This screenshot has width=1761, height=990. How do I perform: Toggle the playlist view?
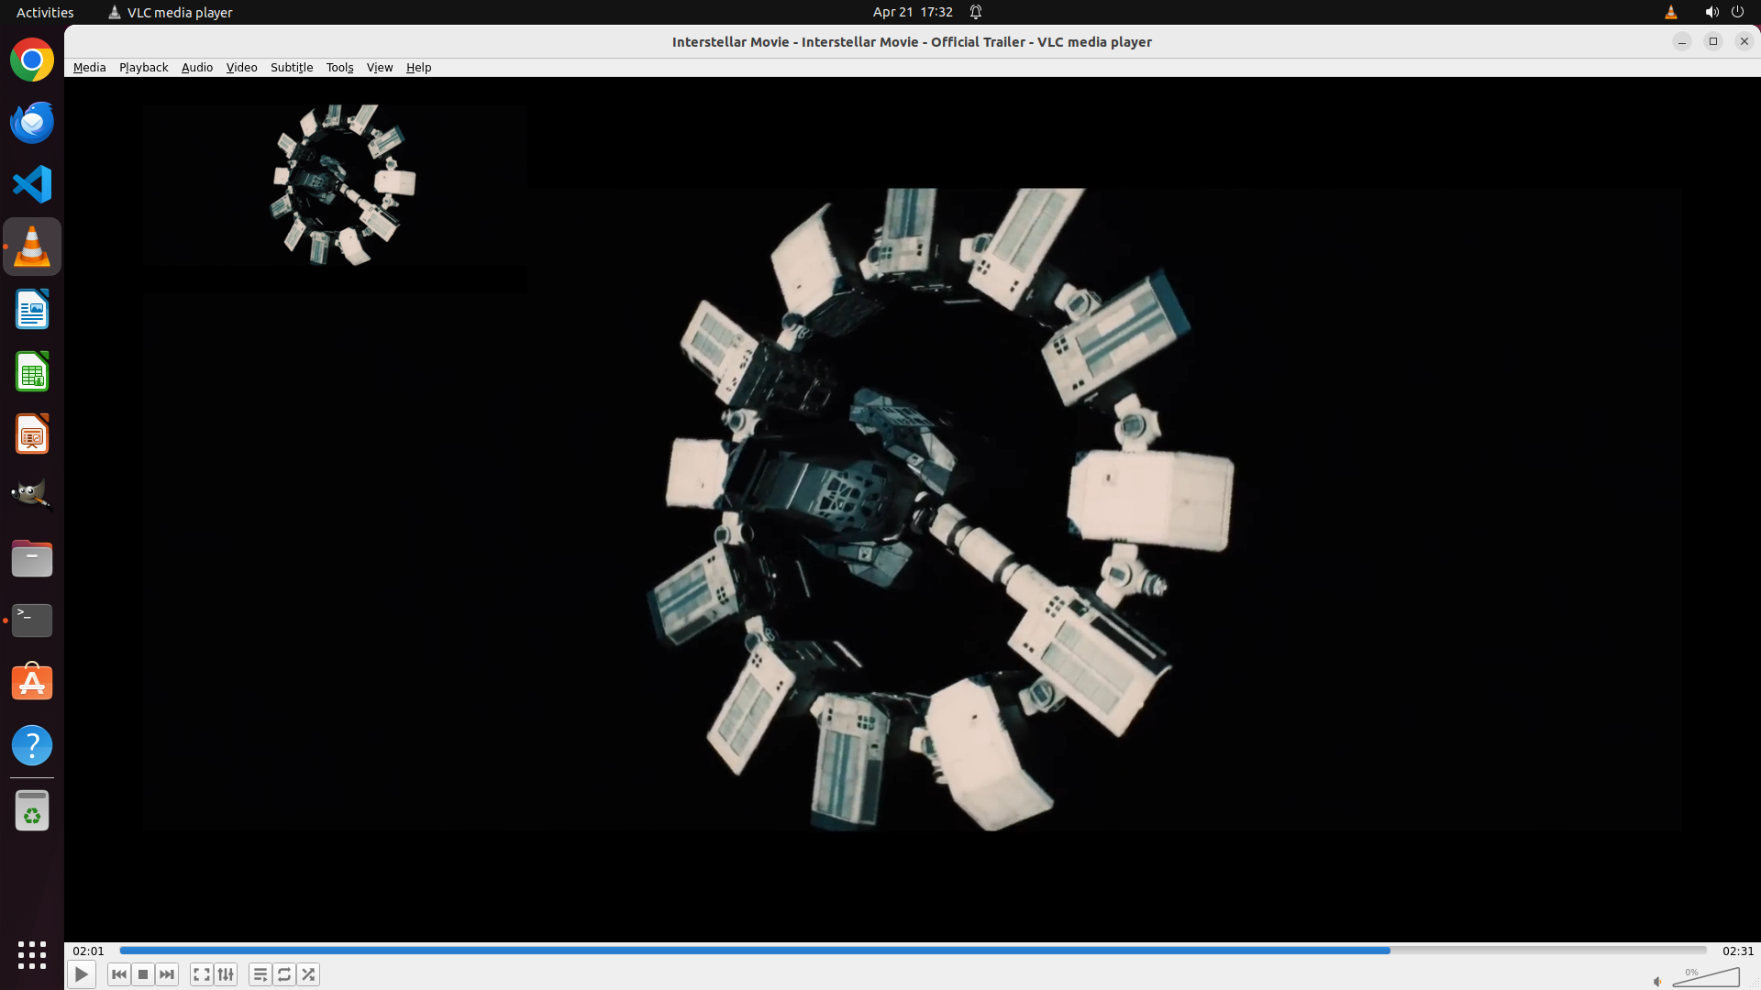260,974
